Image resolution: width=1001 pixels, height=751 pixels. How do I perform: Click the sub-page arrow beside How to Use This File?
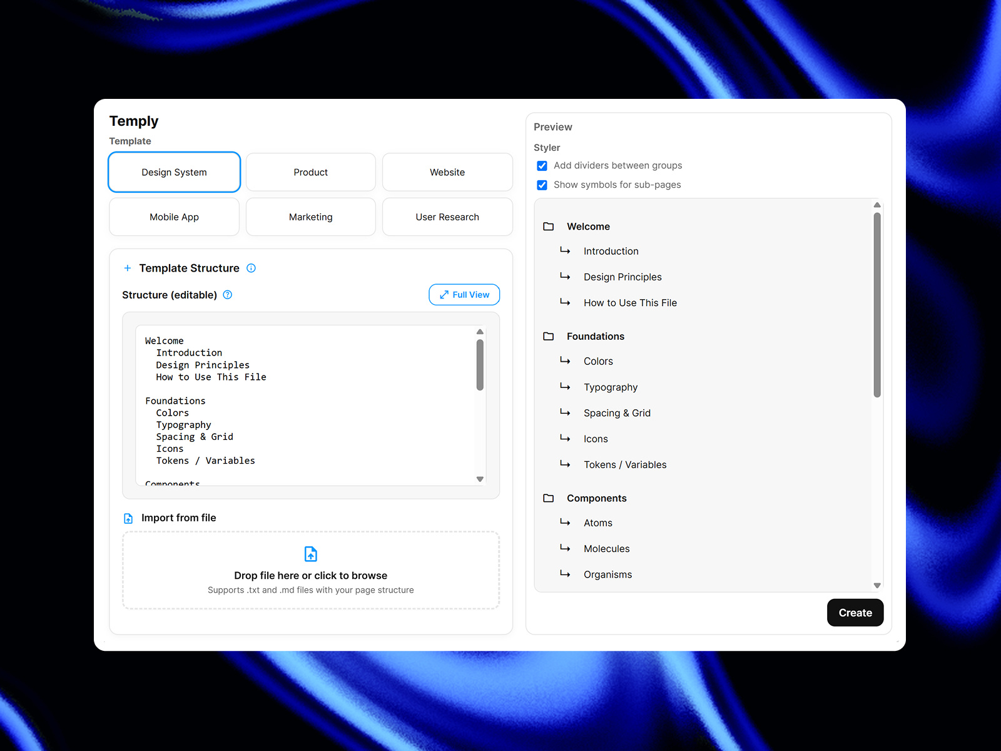(x=565, y=302)
